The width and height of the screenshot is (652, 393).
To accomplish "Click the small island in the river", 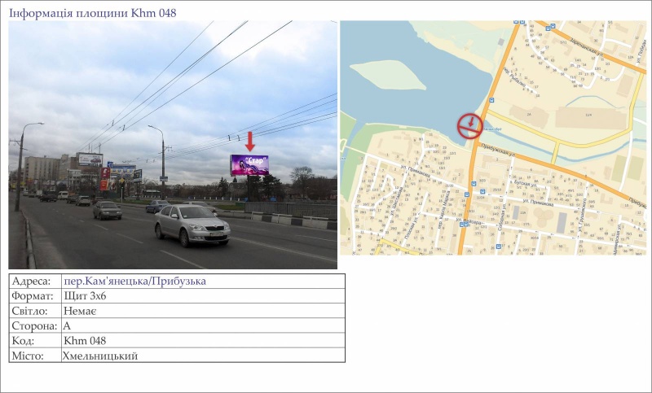I will tap(387, 74).
